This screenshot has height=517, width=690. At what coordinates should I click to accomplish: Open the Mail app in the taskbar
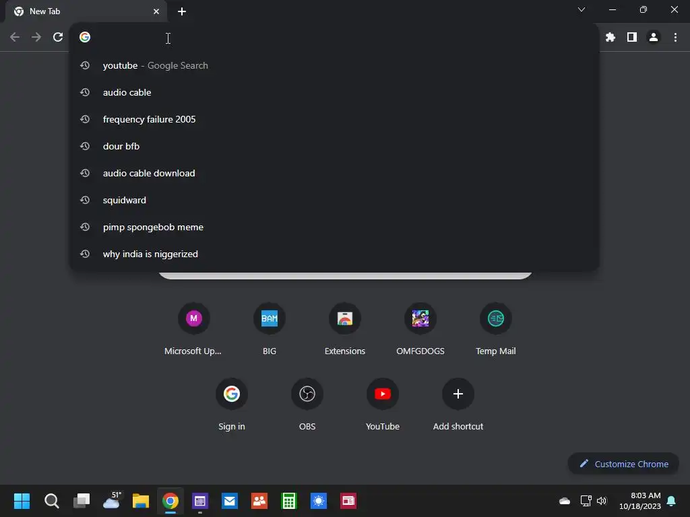coord(230,501)
